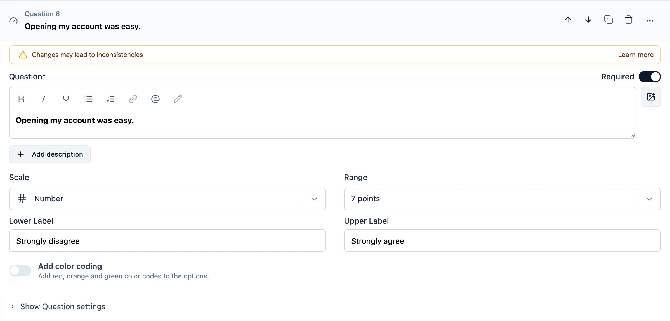This screenshot has height=321, width=670.
Task: Move Question 6 down with arrow icon
Action: click(588, 20)
